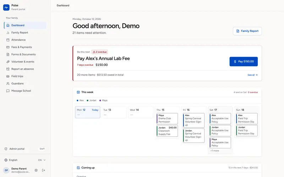The image size is (284, 177).
Task: Click the +1 more link on Saturday
Action: [x=215, y=151]
